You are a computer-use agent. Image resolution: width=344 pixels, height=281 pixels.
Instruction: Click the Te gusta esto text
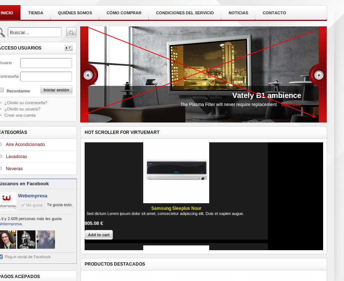click(x=60, y=205)
